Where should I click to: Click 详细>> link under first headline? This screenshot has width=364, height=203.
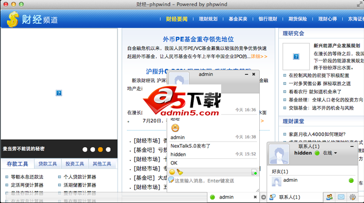[x=259, y=56]
